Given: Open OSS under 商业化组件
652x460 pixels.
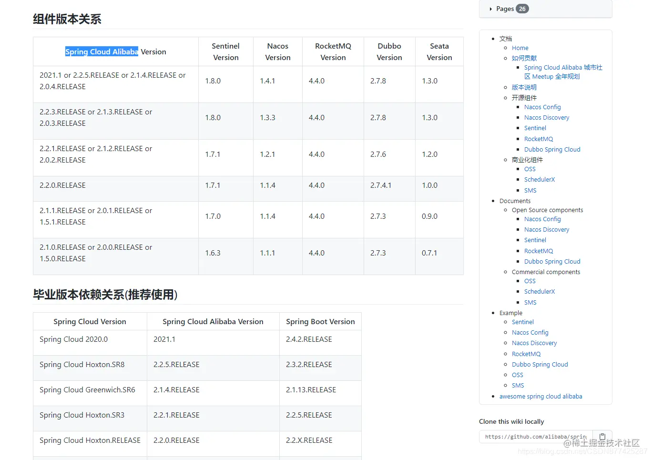Looking at the screenshot, I should tap(530, 169).
